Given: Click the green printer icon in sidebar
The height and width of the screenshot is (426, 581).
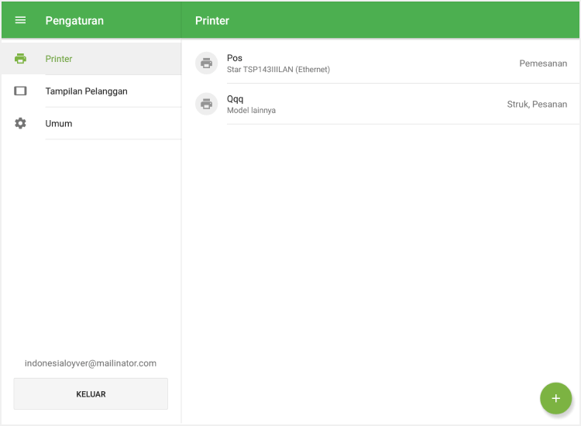Looking at the screenshot, I should click(21, 59).
